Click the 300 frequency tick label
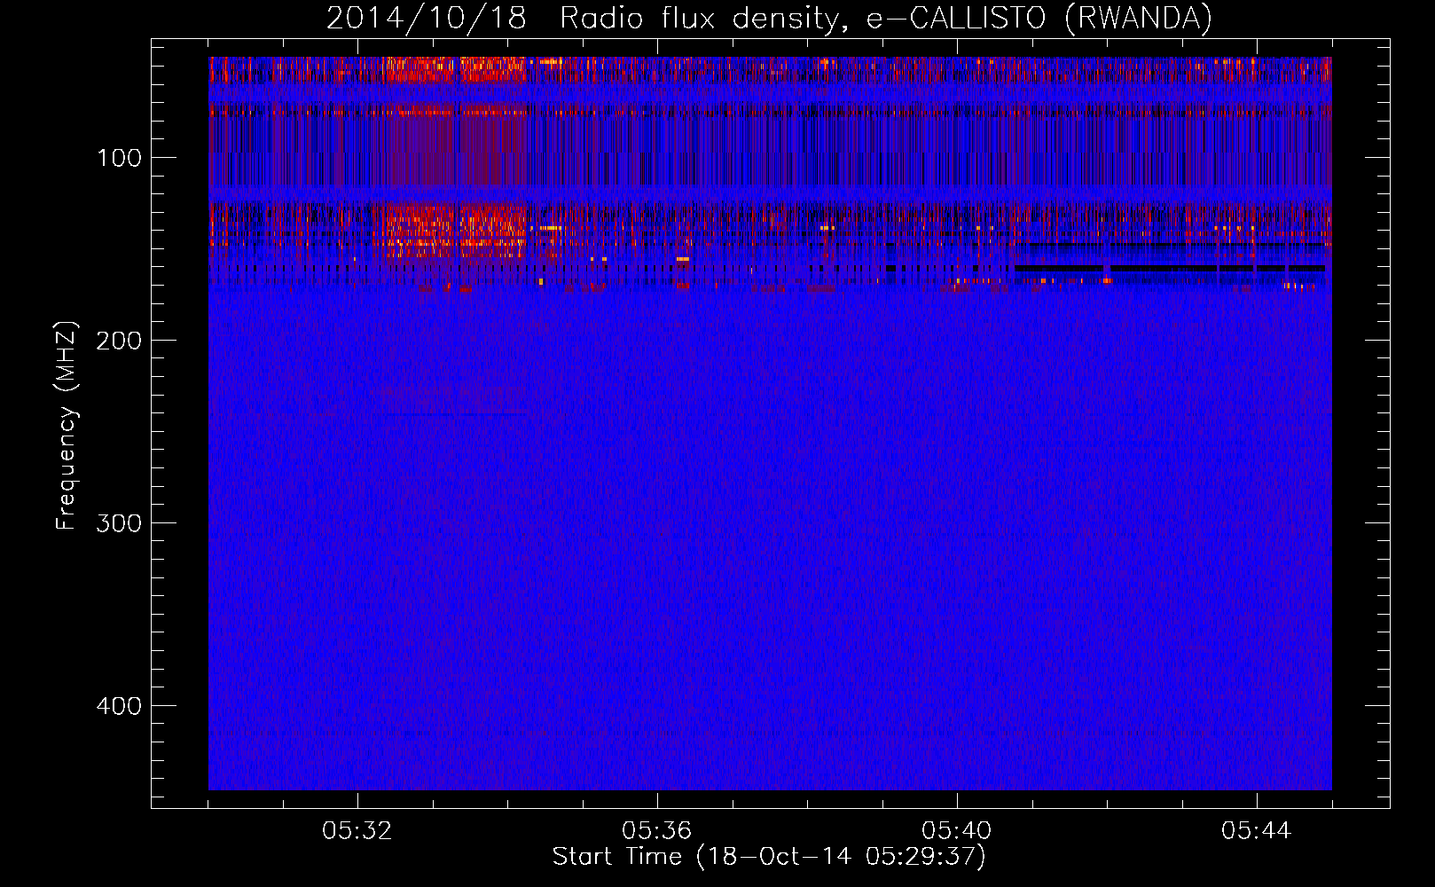This screenshot has width=1435, height=887. click(x=119, y=523)
